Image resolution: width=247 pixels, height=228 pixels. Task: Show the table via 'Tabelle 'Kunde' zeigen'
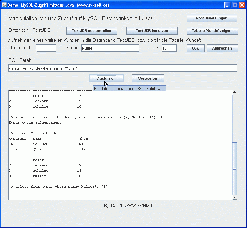pyautogui.click(x=212, y=31)
